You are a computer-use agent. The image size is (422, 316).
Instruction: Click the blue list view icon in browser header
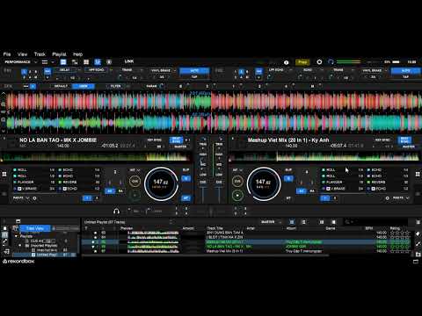point(292,222)
